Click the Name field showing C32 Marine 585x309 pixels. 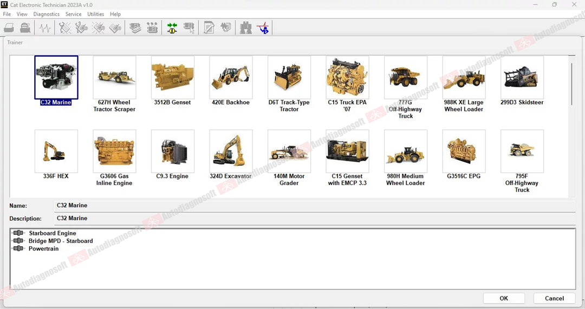315,206
